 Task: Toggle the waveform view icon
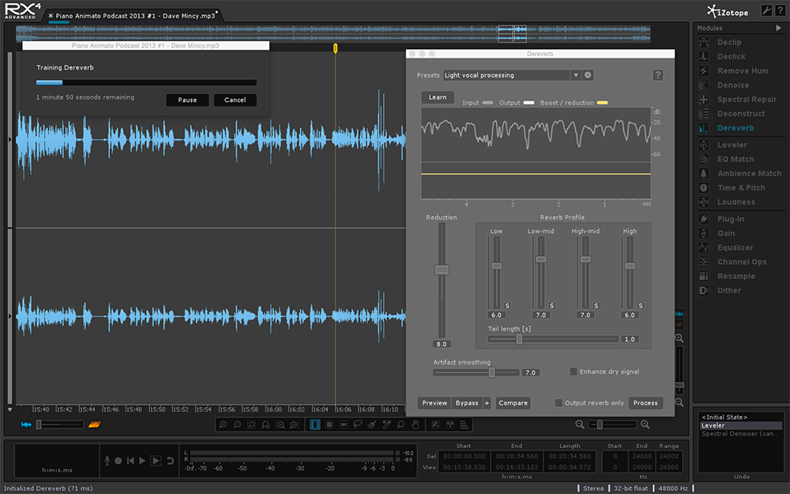pos(26,424)
